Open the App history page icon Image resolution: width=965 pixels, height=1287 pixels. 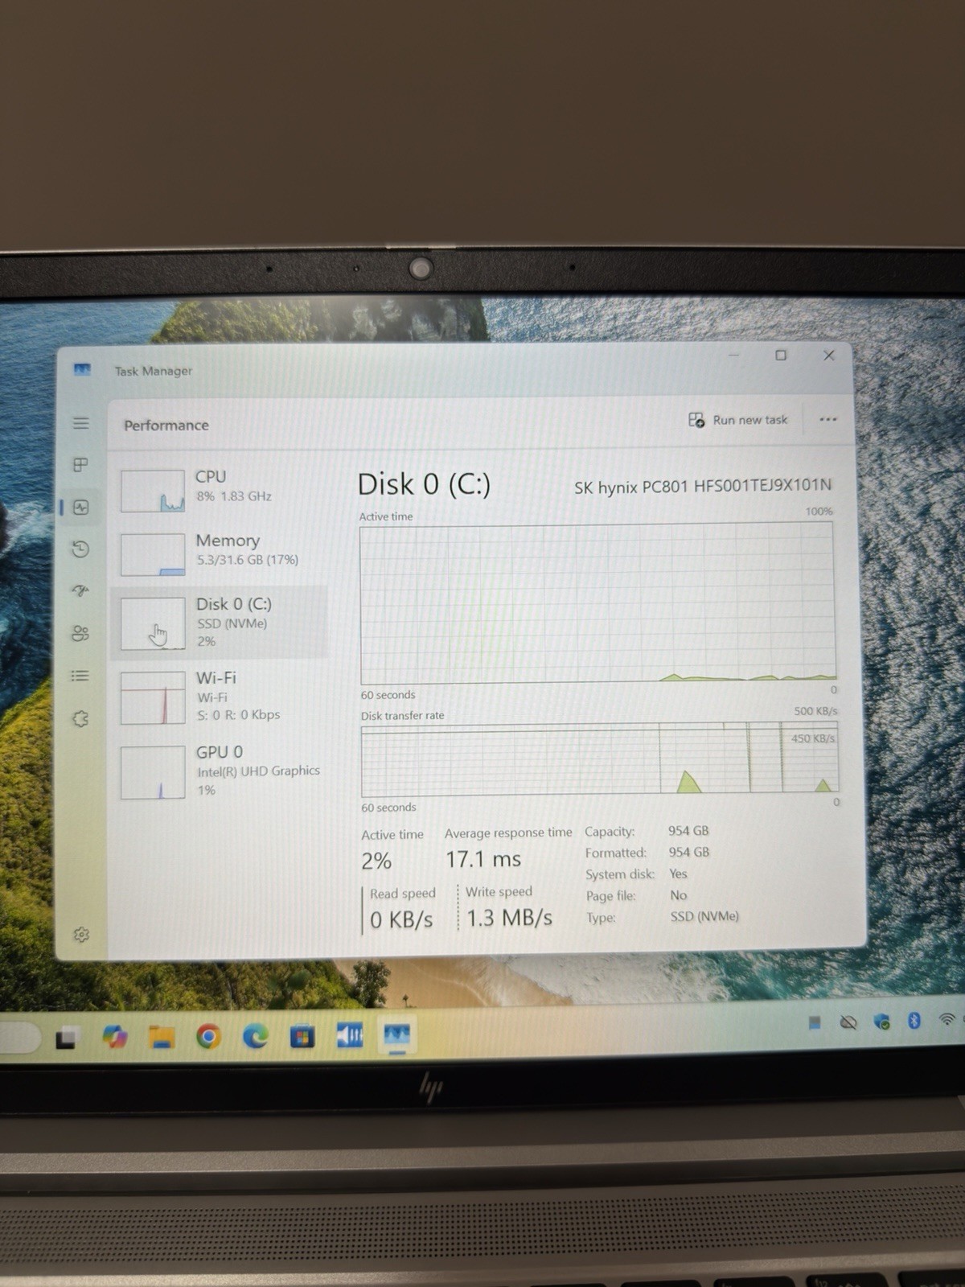click(x=80, y=549)
